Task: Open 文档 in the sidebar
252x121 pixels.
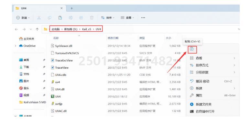Action: click(x=24, y=74)
